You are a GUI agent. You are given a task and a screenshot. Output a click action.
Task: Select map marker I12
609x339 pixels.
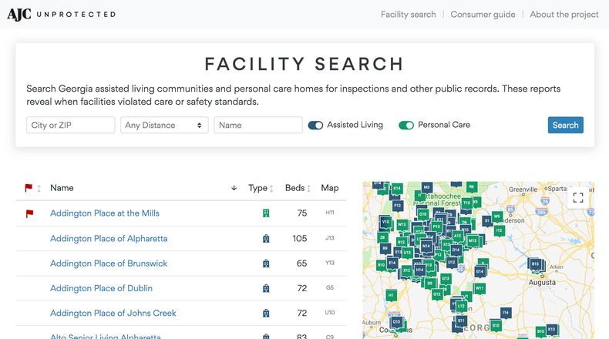tap(499, 231)
